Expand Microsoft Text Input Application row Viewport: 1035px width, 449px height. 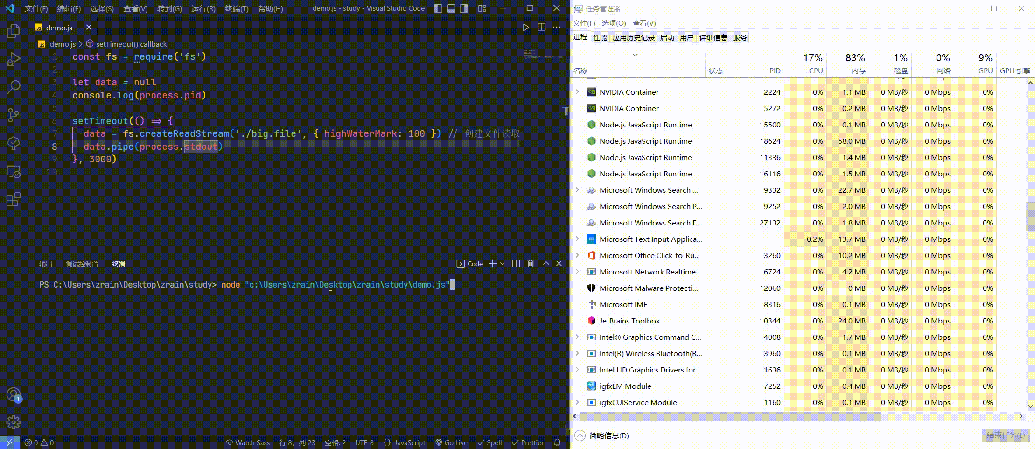577,239
